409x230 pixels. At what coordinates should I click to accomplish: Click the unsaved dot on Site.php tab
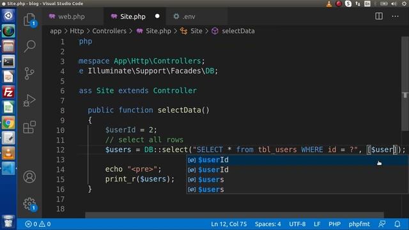point(157,16)
